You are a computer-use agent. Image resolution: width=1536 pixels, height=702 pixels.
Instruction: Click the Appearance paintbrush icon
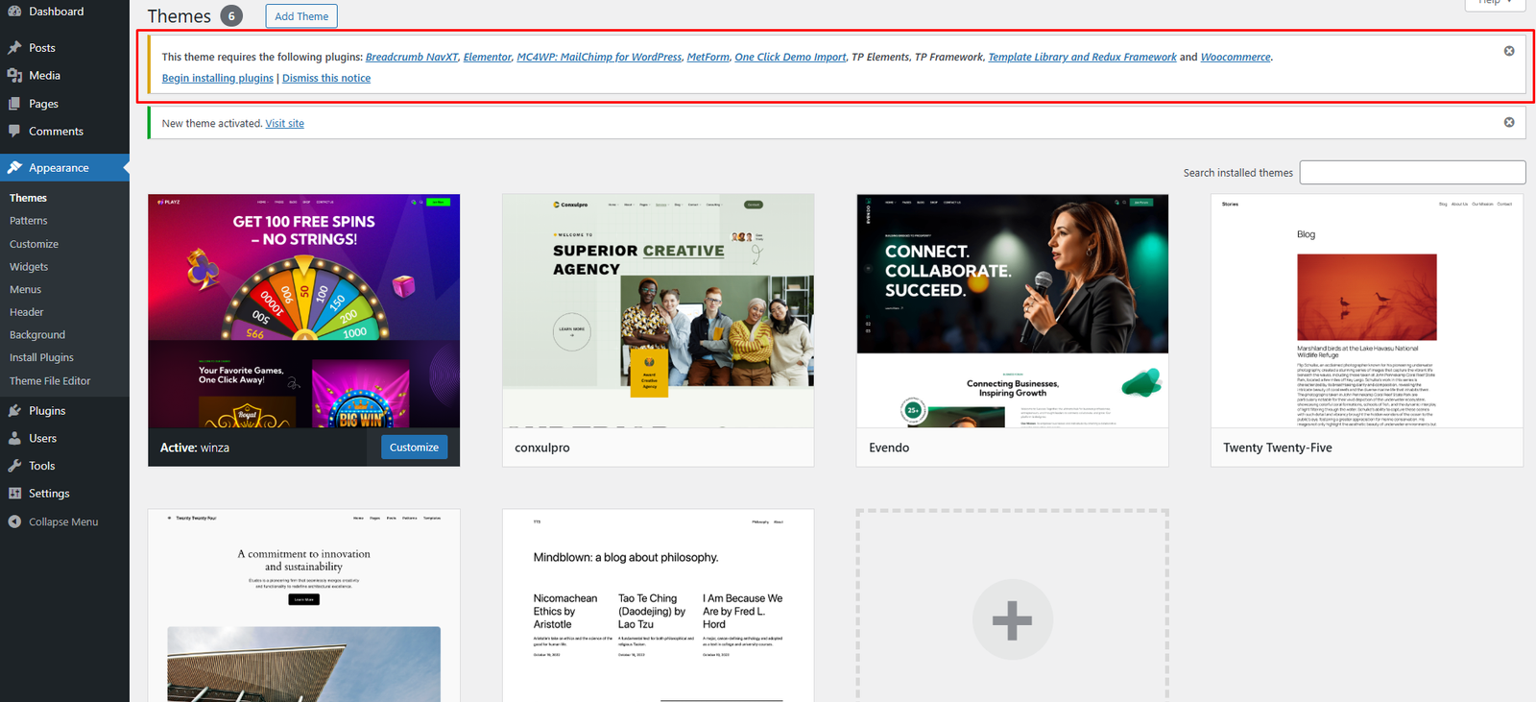[x=14, y=168]
